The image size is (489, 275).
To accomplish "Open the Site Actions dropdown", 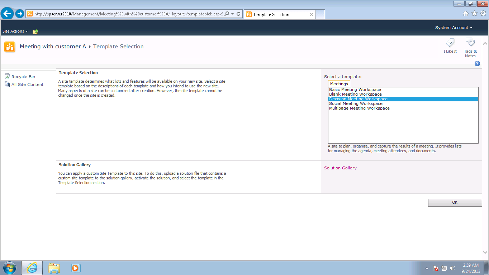I will point(15,31).
